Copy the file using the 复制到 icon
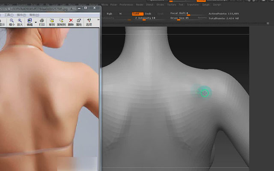The width and height of the screenshot is (274, 171). [61, 22]
